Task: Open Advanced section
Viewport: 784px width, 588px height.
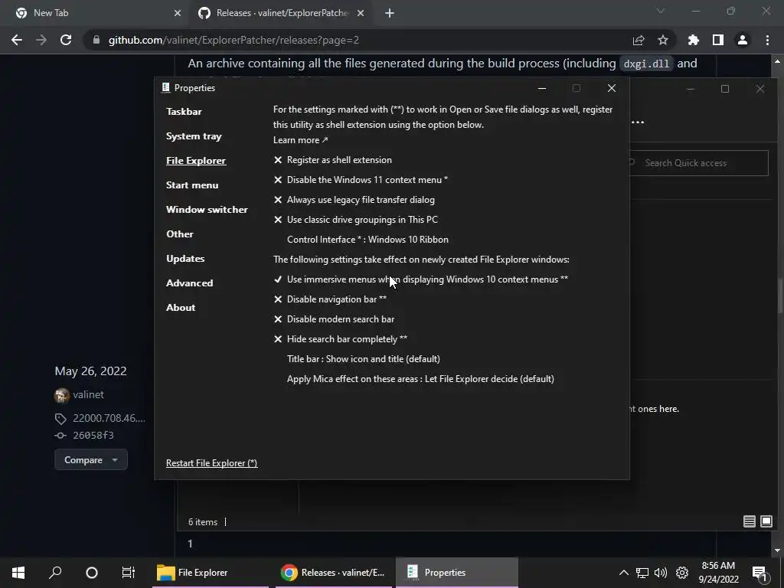Action: pyautogui.click(x=190, y=283)
